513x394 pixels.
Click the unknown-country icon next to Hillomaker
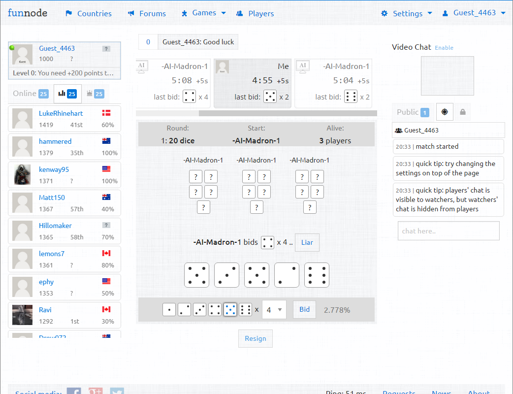[106, 225]
